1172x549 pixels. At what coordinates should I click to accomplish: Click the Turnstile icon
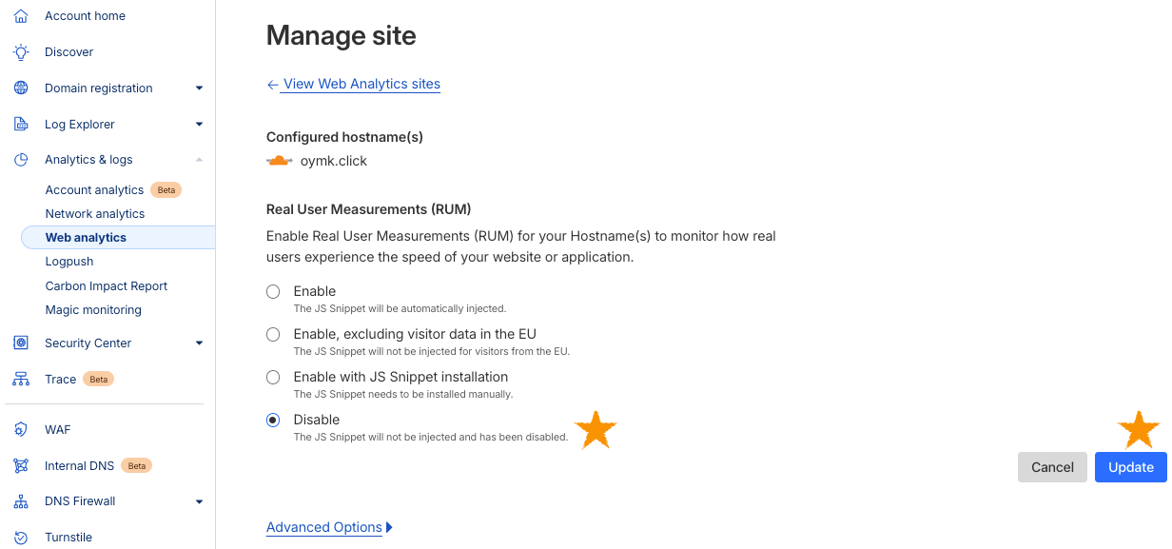tap(21, 538)
